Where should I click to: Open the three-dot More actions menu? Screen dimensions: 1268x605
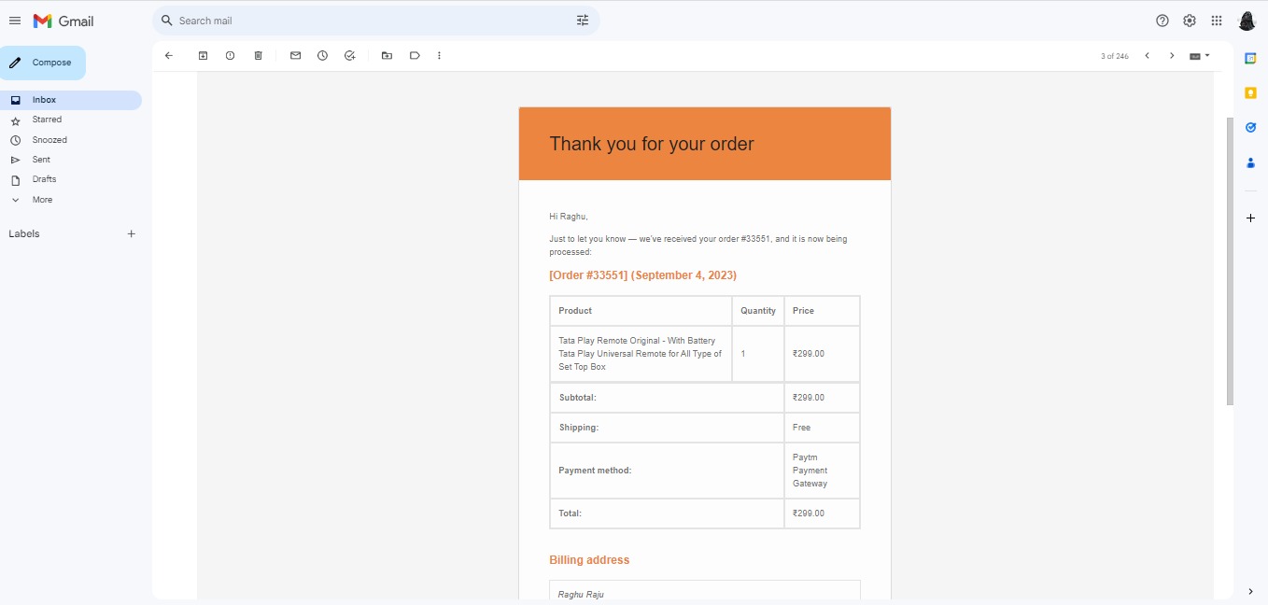[439, 56]
